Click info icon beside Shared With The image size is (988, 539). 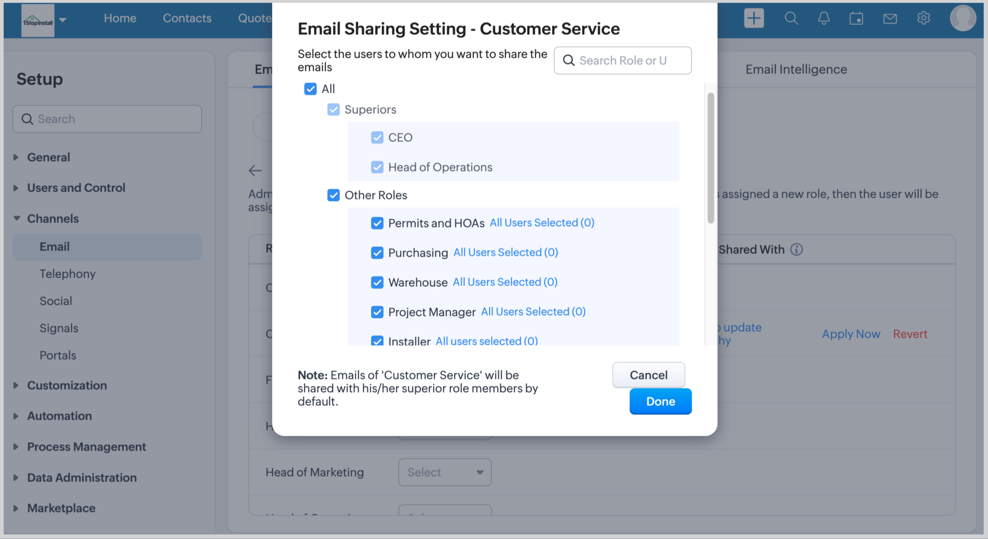[x=796, y=250]
